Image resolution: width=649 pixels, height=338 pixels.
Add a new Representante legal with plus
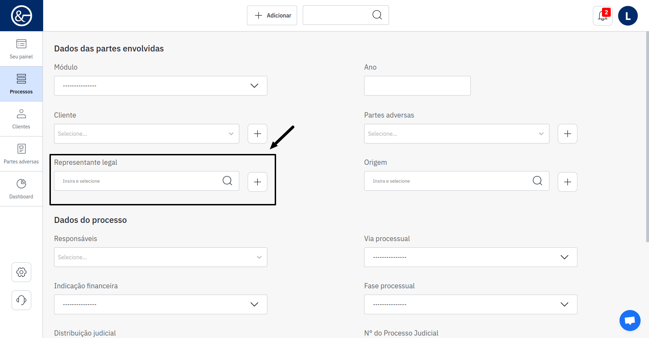coord(257,182)
